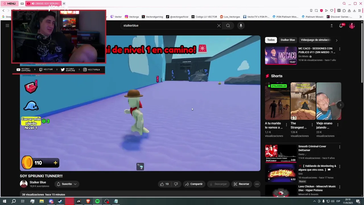The width and height of the screenshot is (364, 205).
Task: Open Lava Chicken Minecraft Music video
Action: 281,191
